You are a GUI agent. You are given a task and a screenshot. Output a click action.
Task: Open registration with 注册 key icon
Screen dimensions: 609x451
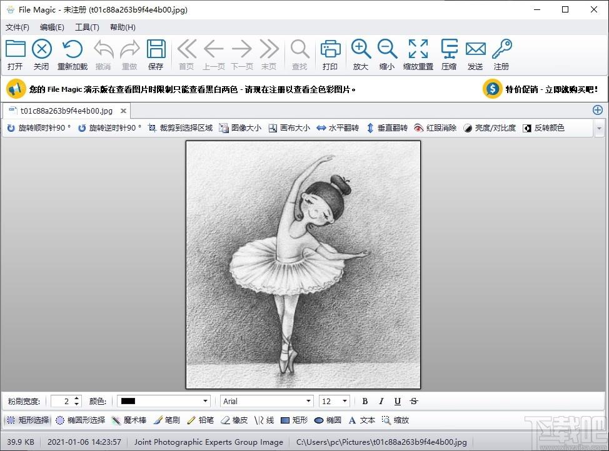502,54
